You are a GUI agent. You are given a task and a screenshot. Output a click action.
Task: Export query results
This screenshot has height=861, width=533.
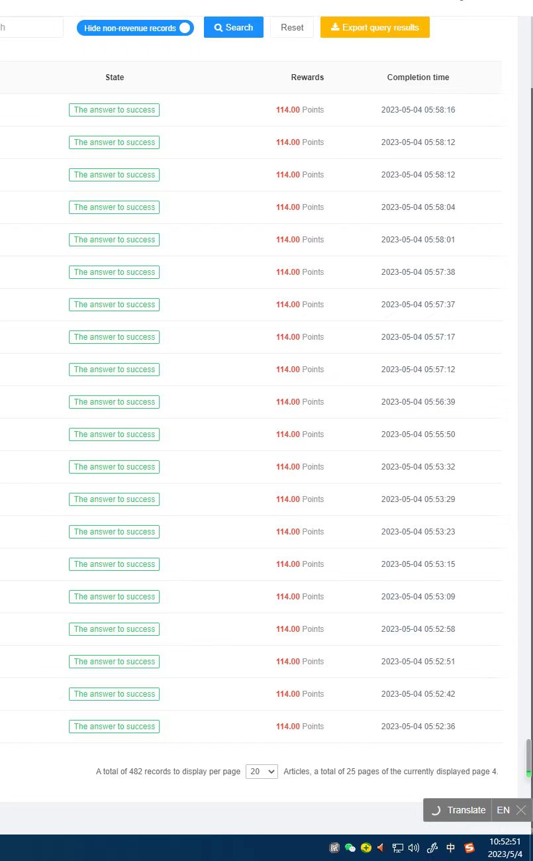click(x=375, y=27)
